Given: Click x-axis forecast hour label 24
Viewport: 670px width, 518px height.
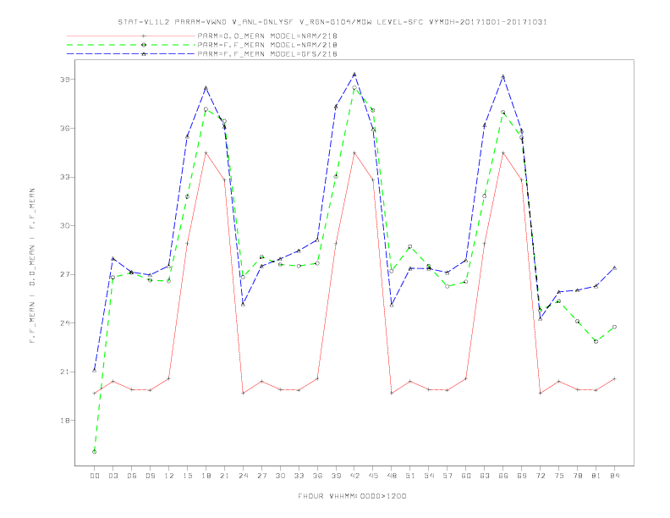Looking at the screenshot, I should tap(243, 476).
